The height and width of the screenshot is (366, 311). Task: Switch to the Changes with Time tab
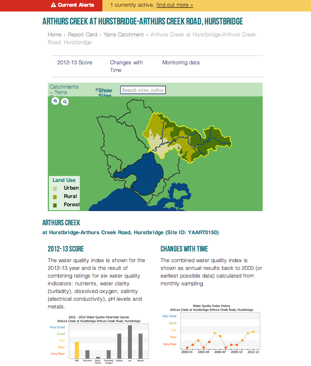[126, 66]
